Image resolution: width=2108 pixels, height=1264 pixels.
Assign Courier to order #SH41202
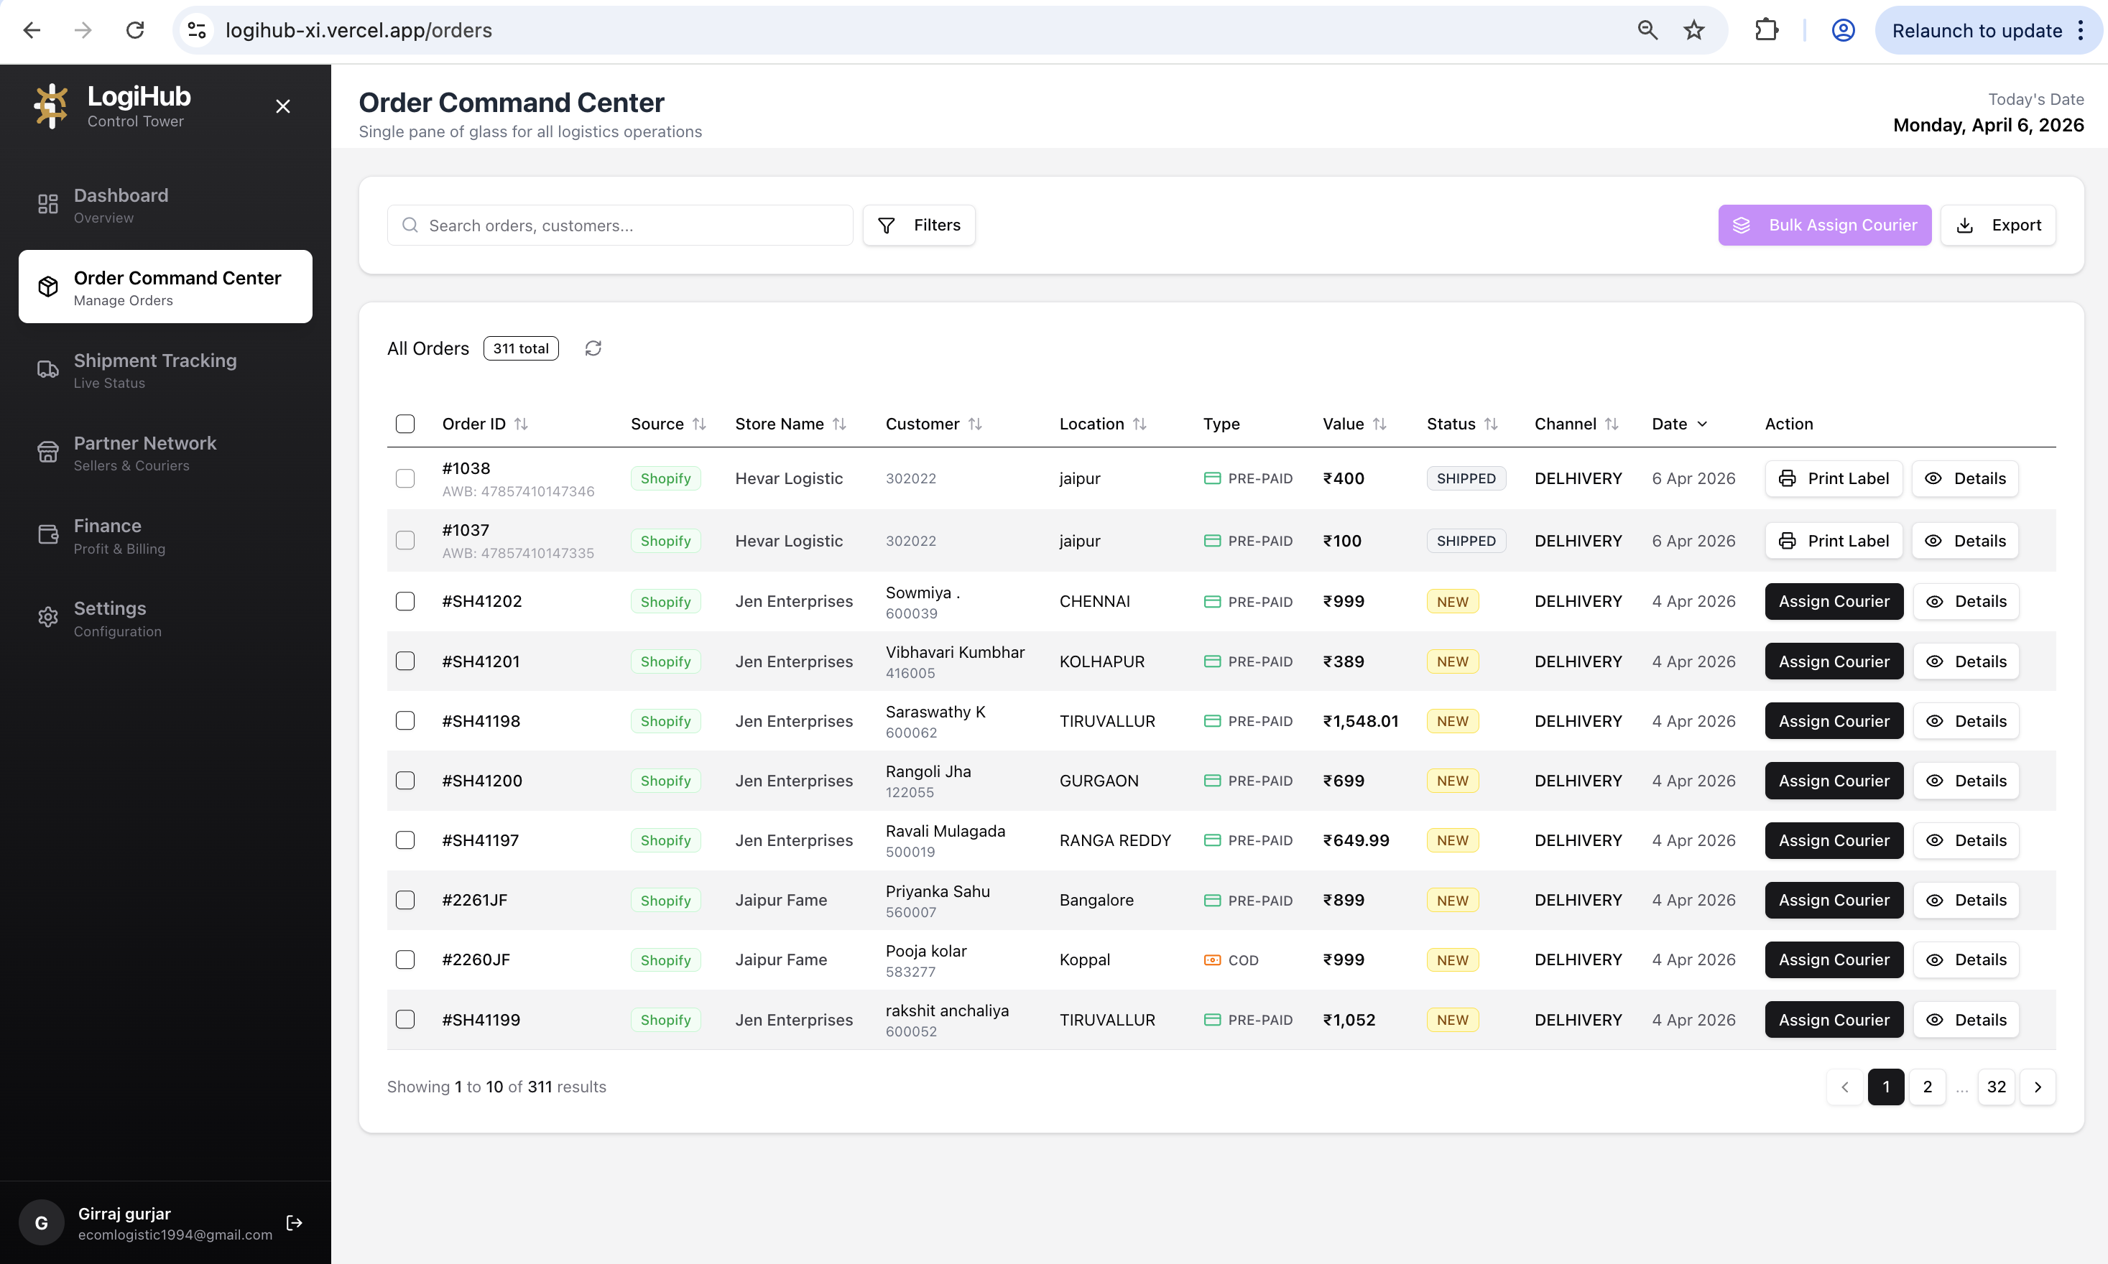point(1834,601)
